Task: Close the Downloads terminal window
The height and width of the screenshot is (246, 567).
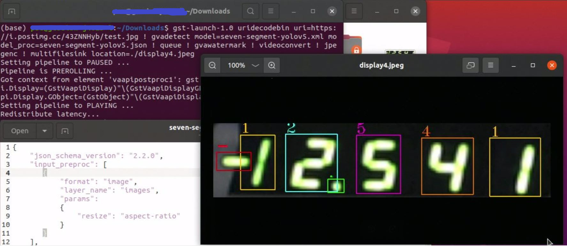Action: pyautogui.click(x=332, y=11)
